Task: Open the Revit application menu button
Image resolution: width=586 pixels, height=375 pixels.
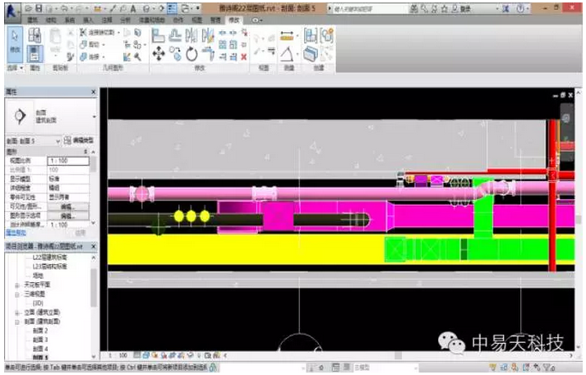Action: [10, 8]
